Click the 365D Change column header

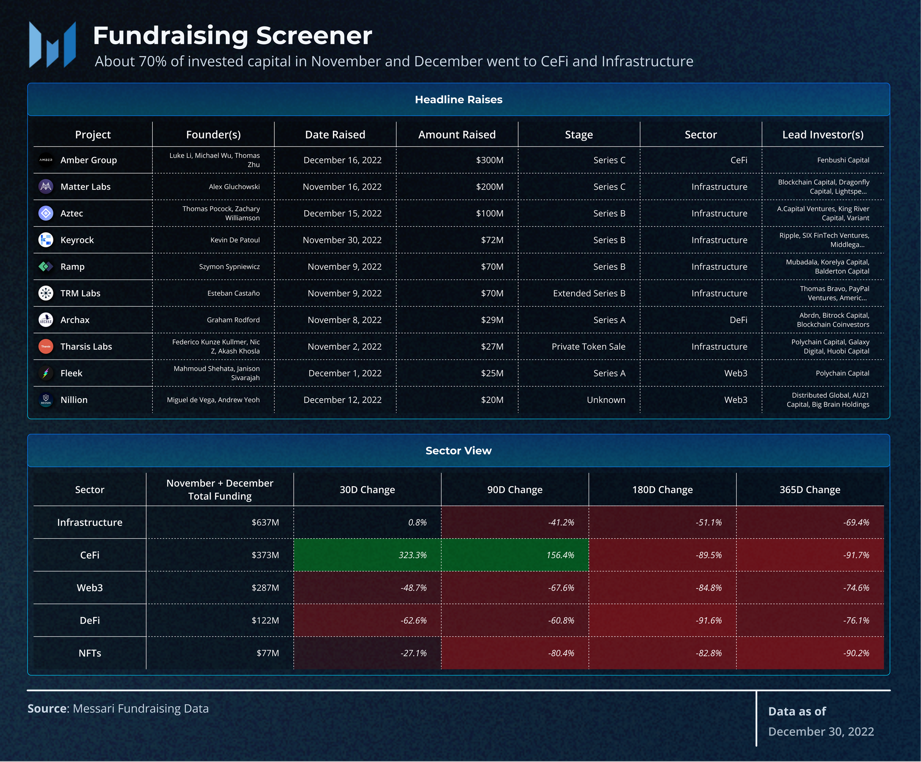tap(810, 489)
